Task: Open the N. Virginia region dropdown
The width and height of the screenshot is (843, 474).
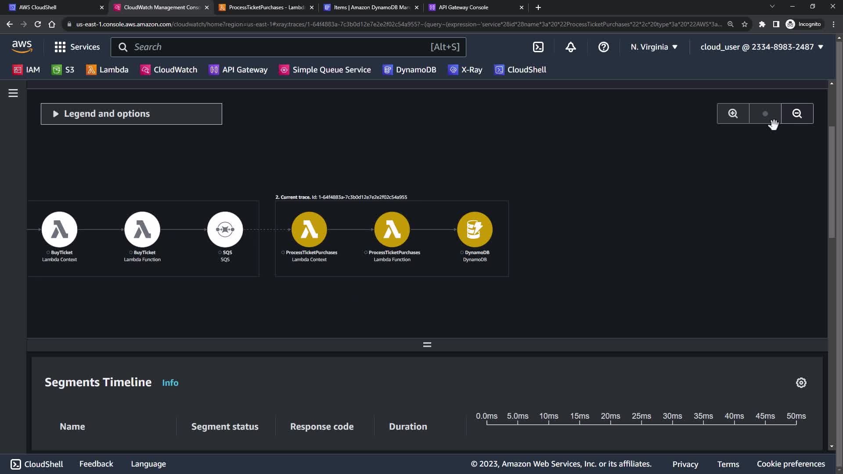Action: click(x=654, y=47)
